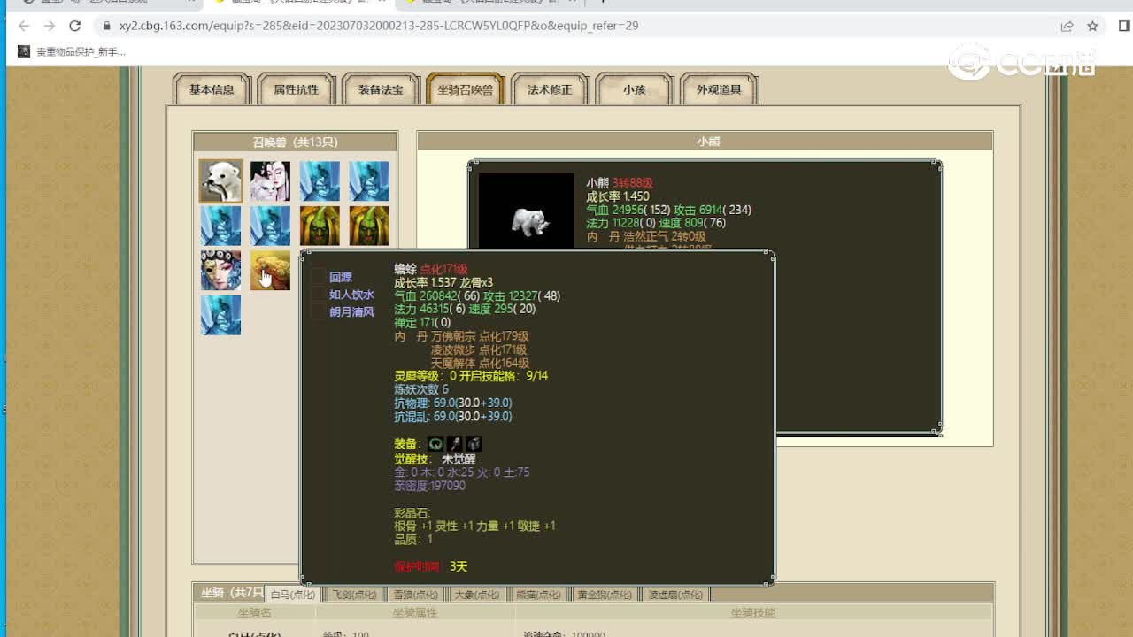Click the 保护时间 3天 line
1133x637 pixels.
tap(430, 566)
